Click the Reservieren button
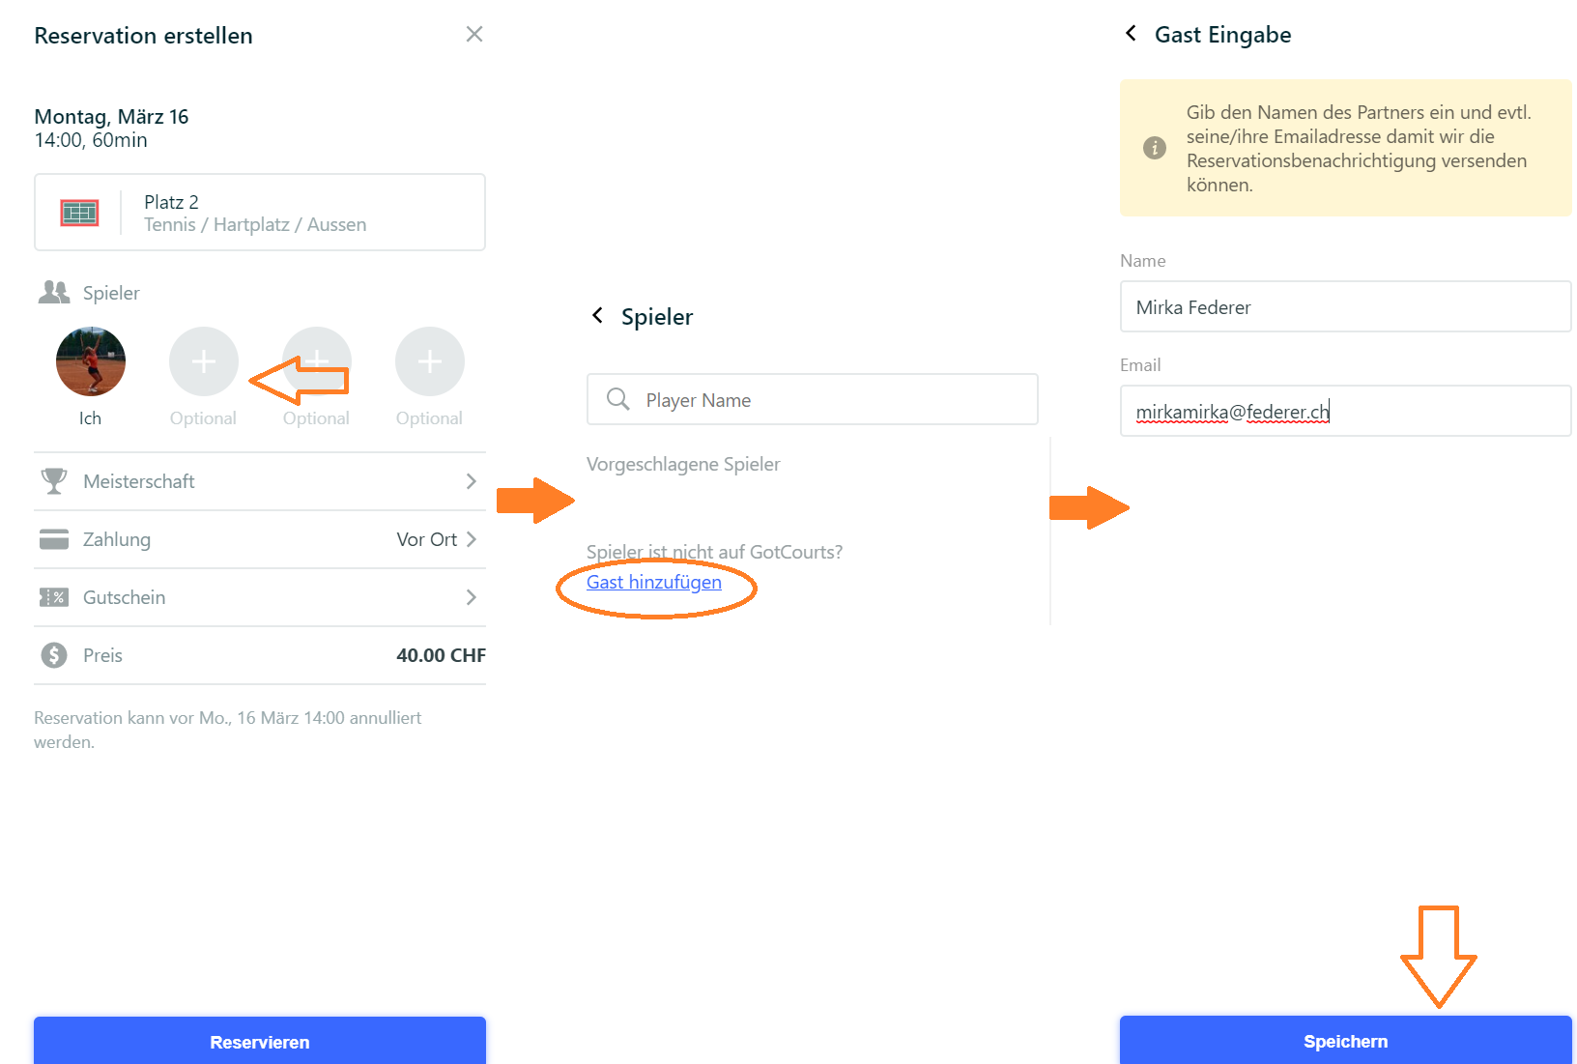Viewport: 1577px width, 1064px height. [260, 1041]
